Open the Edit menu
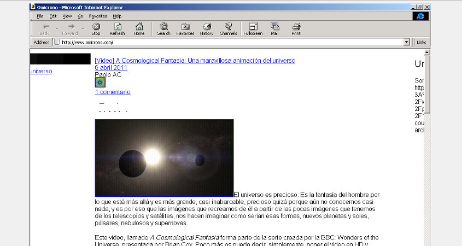The width and height of the screenshot is (462, 246). tap(52, 16)
